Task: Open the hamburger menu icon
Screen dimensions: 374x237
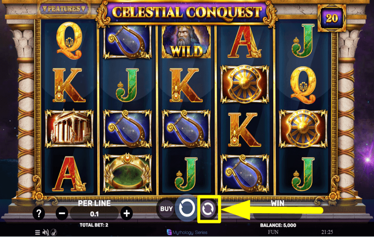Action: [37, 232]
